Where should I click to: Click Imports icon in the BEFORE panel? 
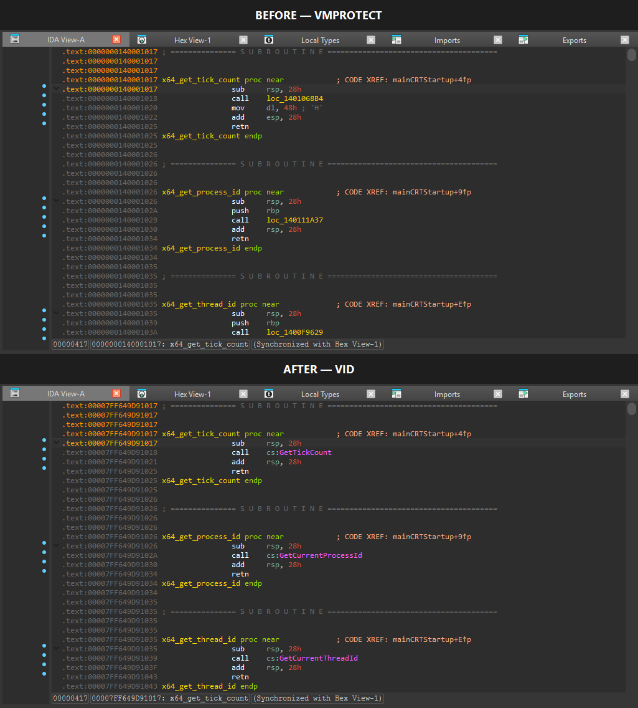click(396, 40)
